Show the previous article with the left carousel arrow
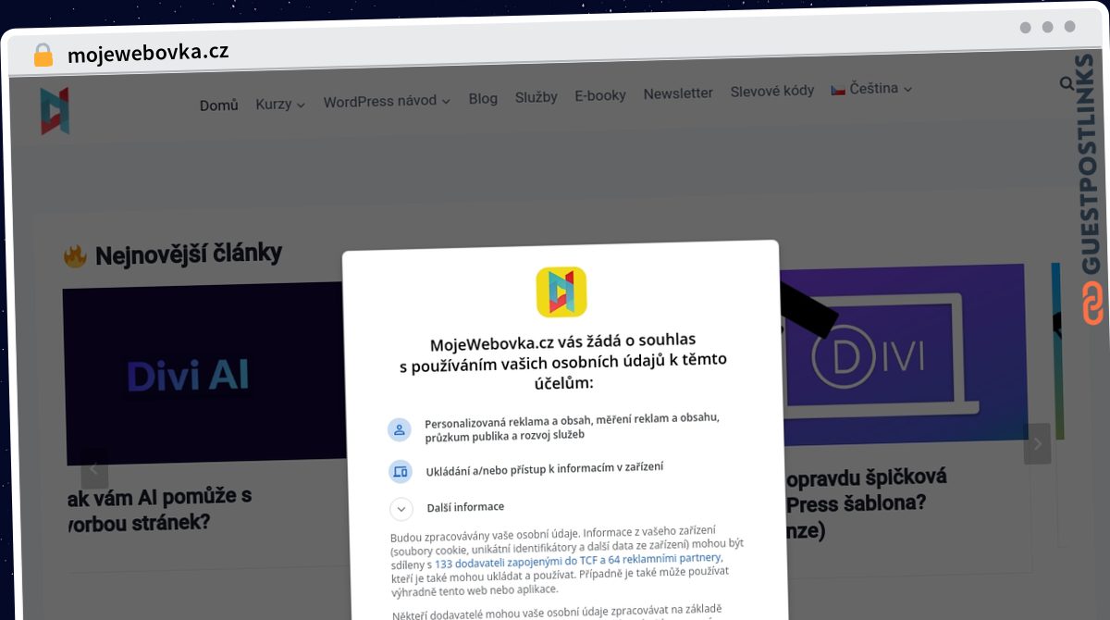 [94, 468]
